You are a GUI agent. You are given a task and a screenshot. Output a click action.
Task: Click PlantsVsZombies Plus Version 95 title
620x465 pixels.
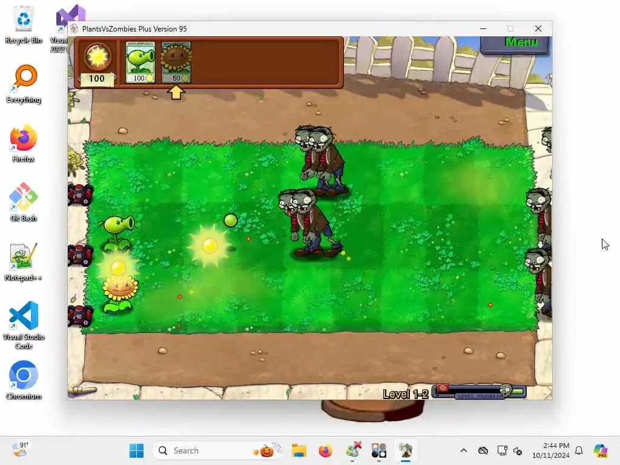(134, 29)
